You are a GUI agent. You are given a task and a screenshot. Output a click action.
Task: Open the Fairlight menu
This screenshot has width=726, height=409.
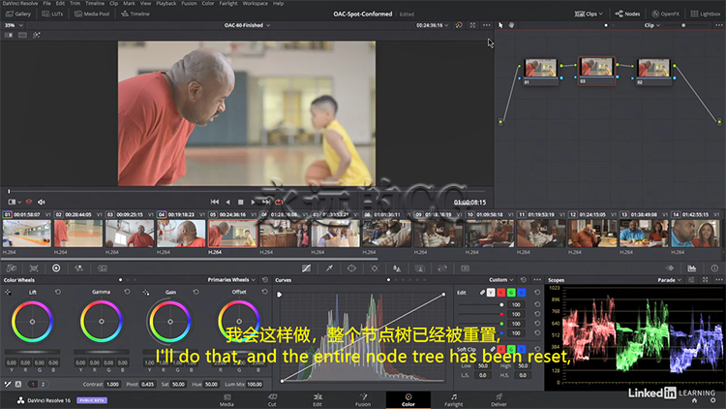click(228, 3)
